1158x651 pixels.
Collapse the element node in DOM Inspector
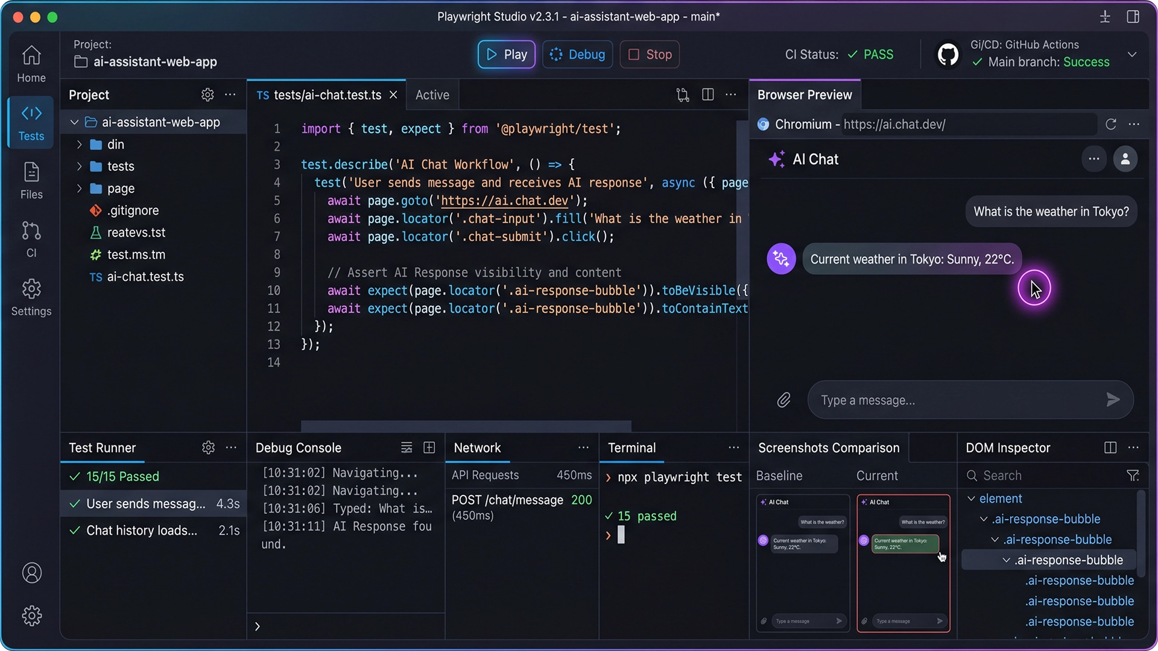971,498
